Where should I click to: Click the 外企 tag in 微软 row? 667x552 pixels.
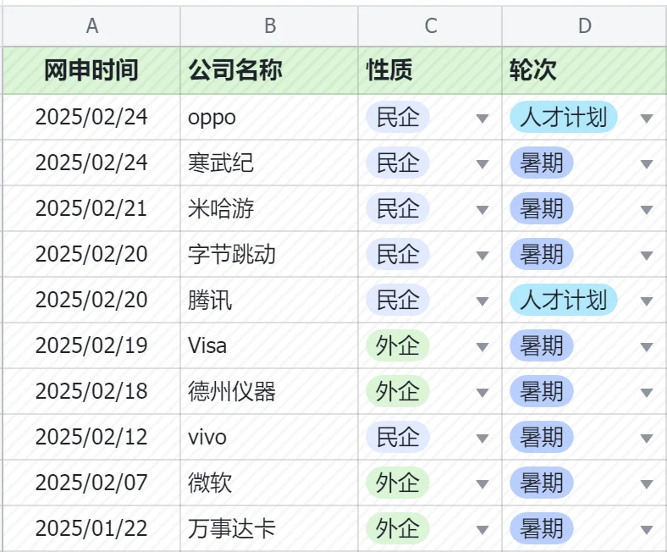click(398, 483)
